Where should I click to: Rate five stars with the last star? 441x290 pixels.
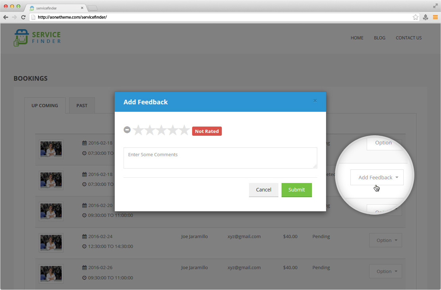tap(184, 130)
